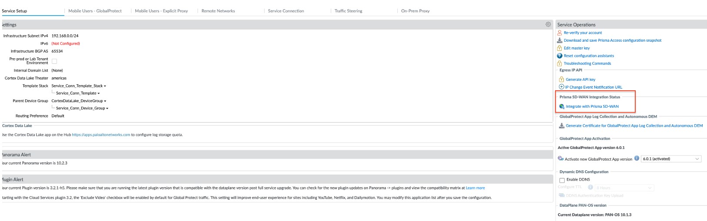
Task: Click the red (Not Configured) IPv6 value
Action: click(x=66, y=43)
